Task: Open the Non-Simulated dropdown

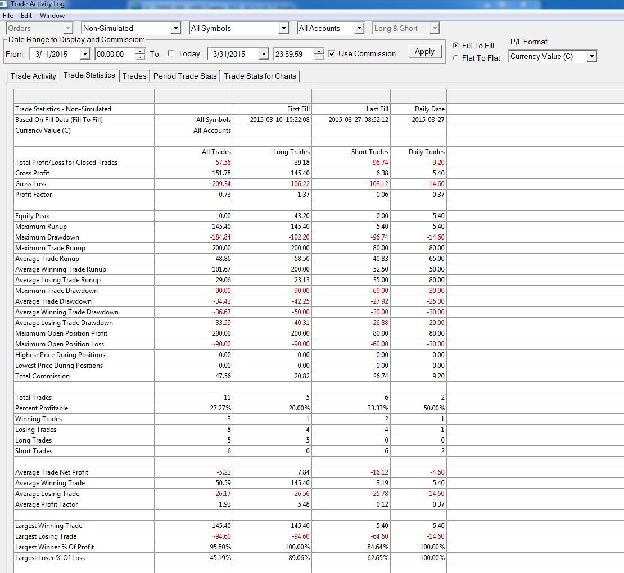Action: (x=176, y=28)
